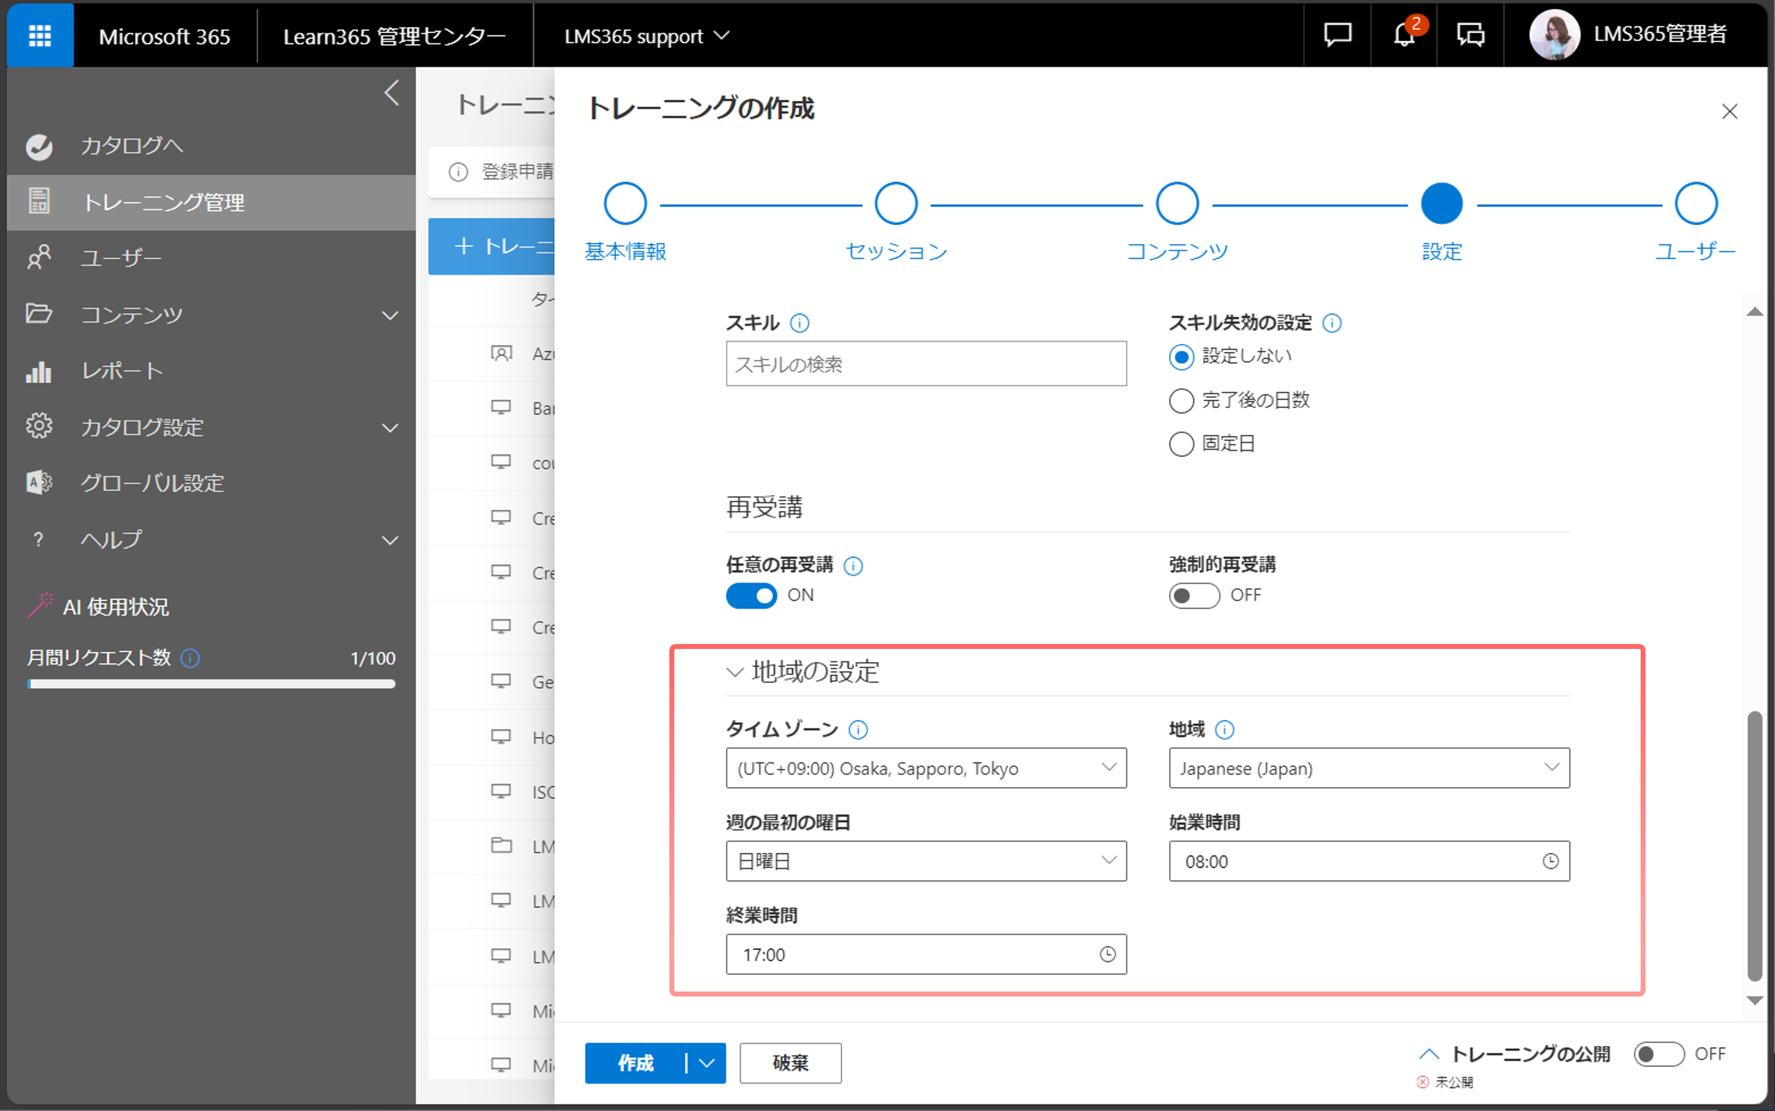Open LMS365 support dropdown in header

(x=647, y=36)
